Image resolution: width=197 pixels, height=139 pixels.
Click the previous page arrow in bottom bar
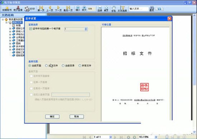[90, 137]
